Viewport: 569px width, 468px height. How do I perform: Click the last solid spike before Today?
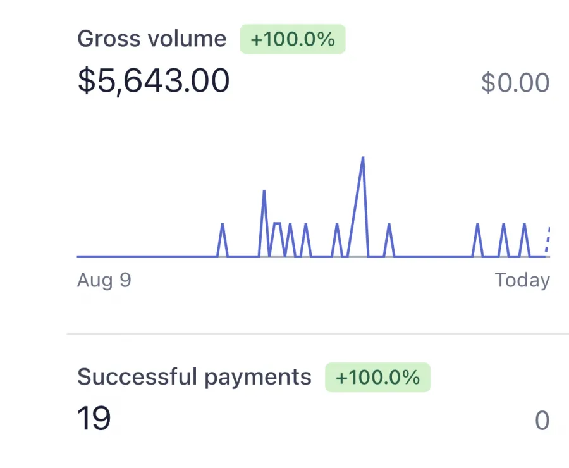524,225
